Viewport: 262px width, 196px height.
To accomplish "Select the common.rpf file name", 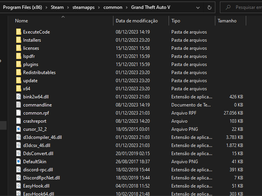I will (36, 113).
